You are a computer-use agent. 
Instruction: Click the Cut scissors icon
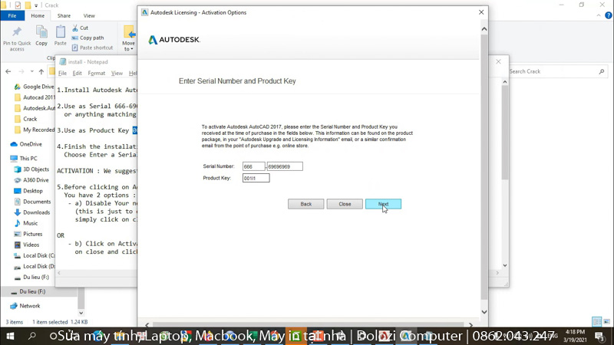click(x=75, y=28)
